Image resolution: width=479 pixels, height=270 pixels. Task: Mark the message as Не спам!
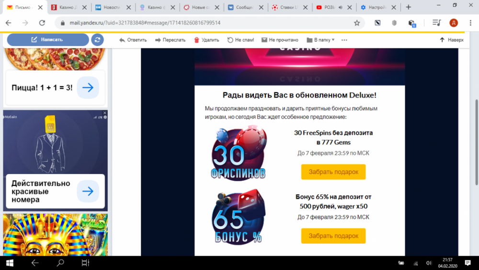[x=240, y=40]
